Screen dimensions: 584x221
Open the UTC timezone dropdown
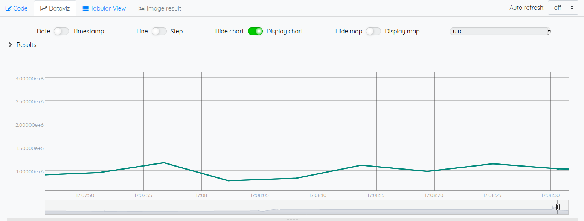[500, 32]
